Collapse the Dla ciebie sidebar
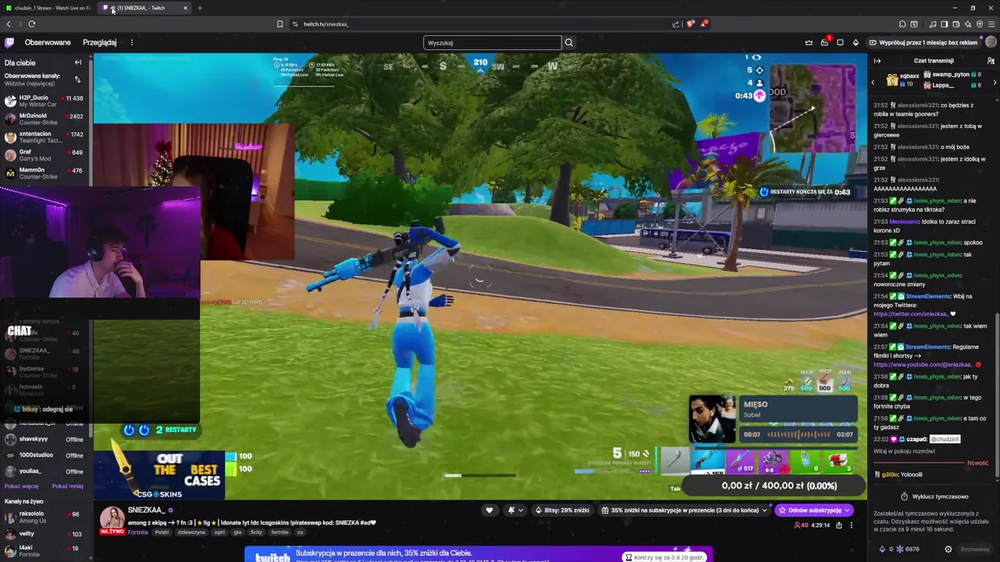Screen dimensions: 1000x562 tap(77, 62)
